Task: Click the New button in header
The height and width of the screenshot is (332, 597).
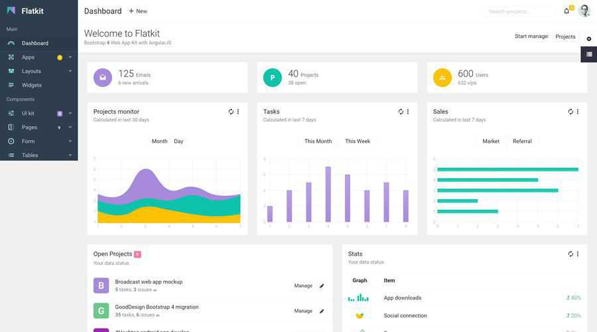Action: click(x=138, y=11)
